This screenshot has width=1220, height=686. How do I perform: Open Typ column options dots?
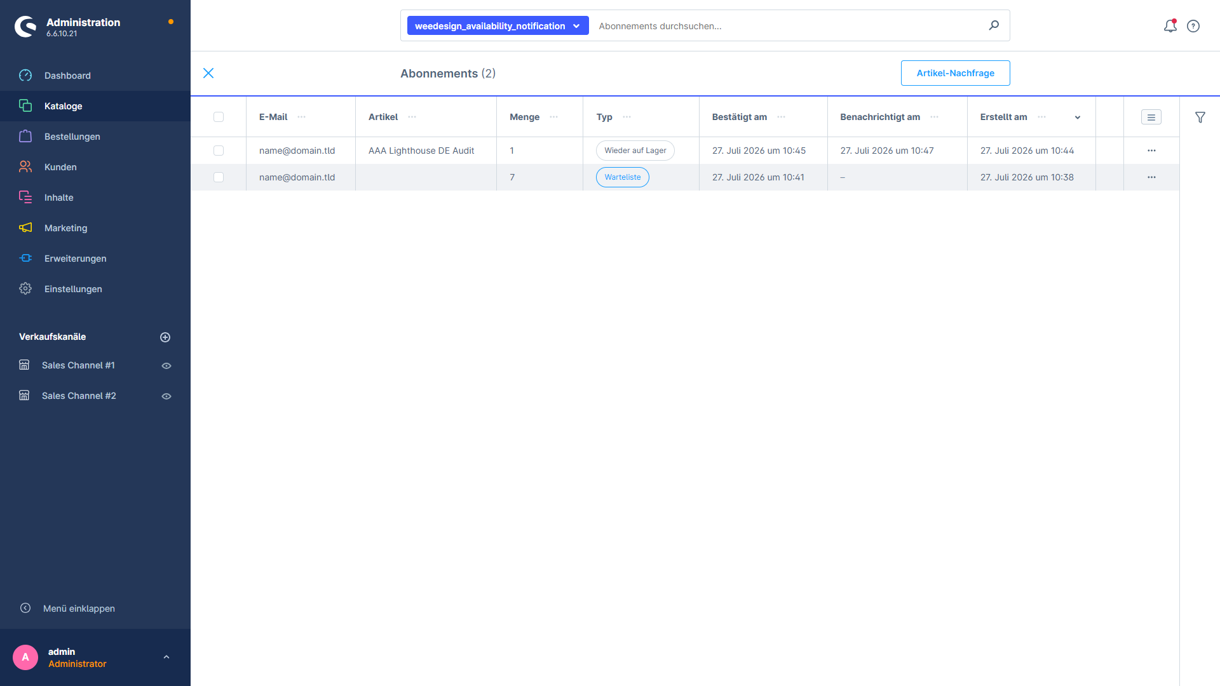pos(627,117)
